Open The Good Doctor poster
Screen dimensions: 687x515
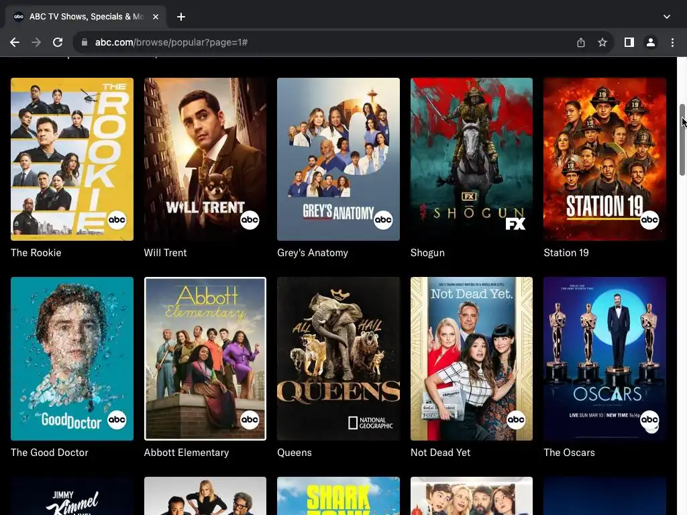[x=72, y=359]
